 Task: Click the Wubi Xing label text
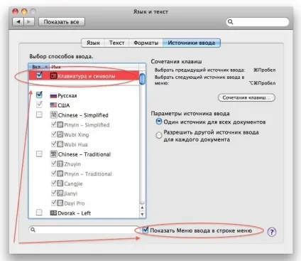click(x=77, y=135)
